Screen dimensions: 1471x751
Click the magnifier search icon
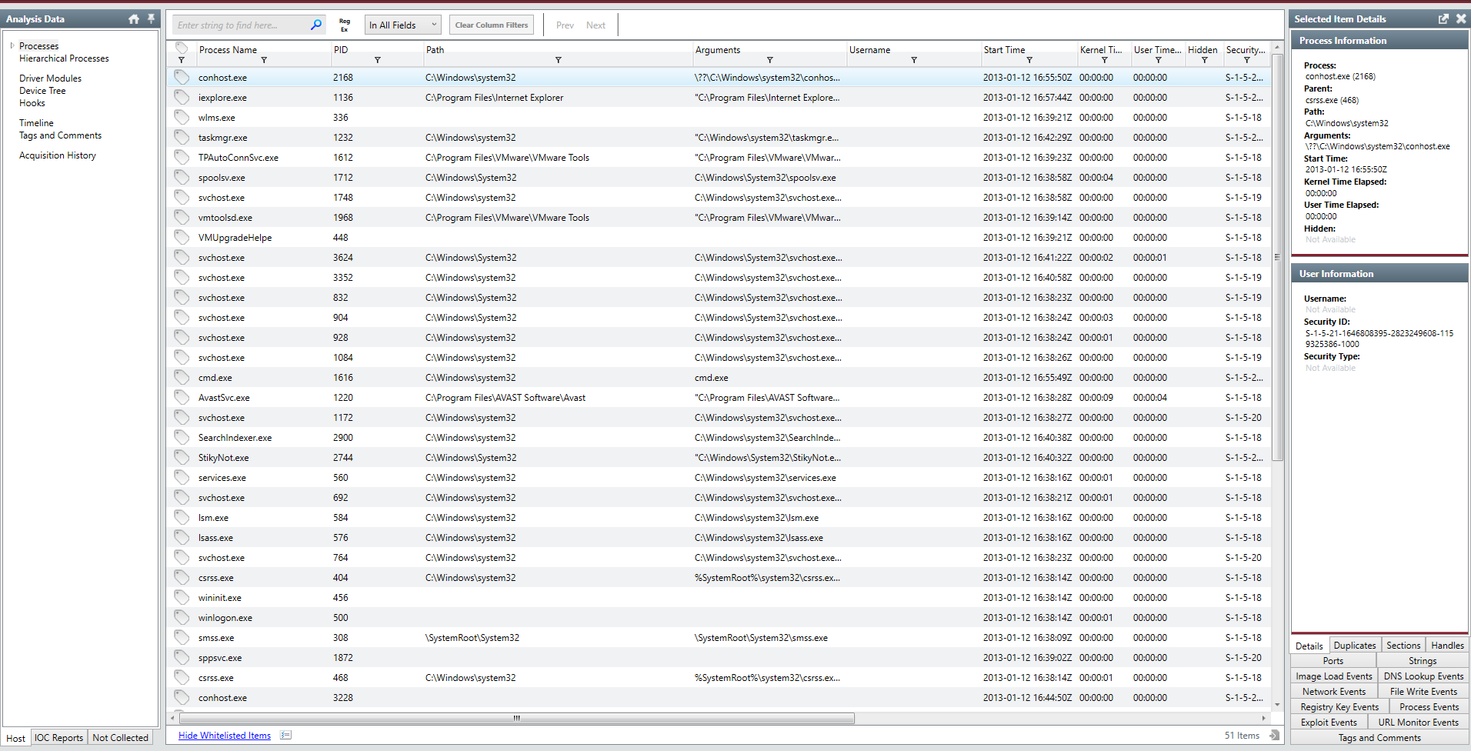click(315, 25)
